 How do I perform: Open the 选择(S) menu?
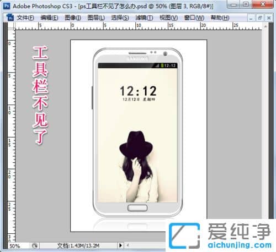coord(120,18)
